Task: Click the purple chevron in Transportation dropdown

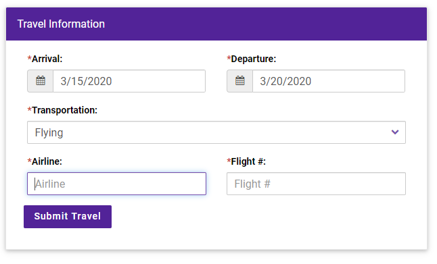Action: point(395,132)
